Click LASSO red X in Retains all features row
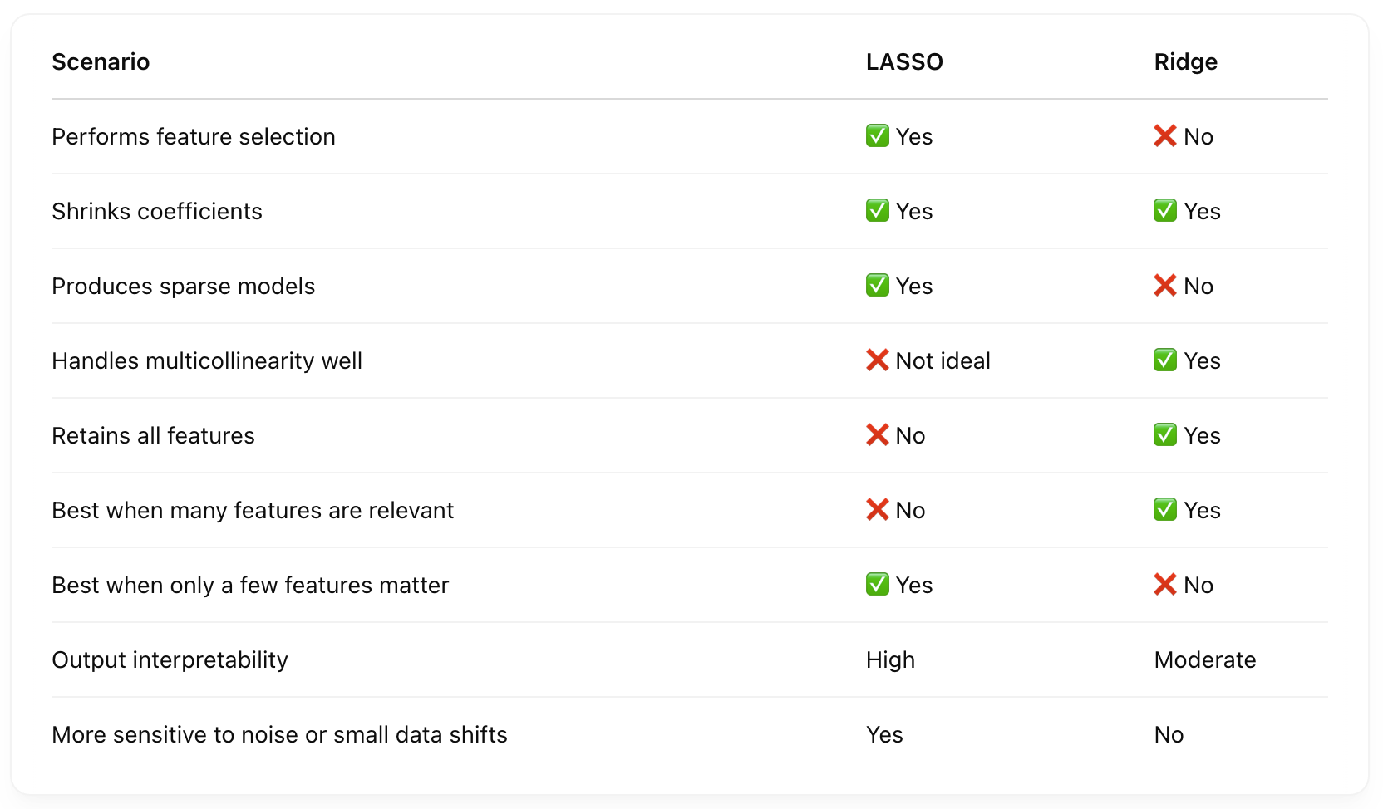The height and width of the screenshot is (809, 1383). point(877,434)
